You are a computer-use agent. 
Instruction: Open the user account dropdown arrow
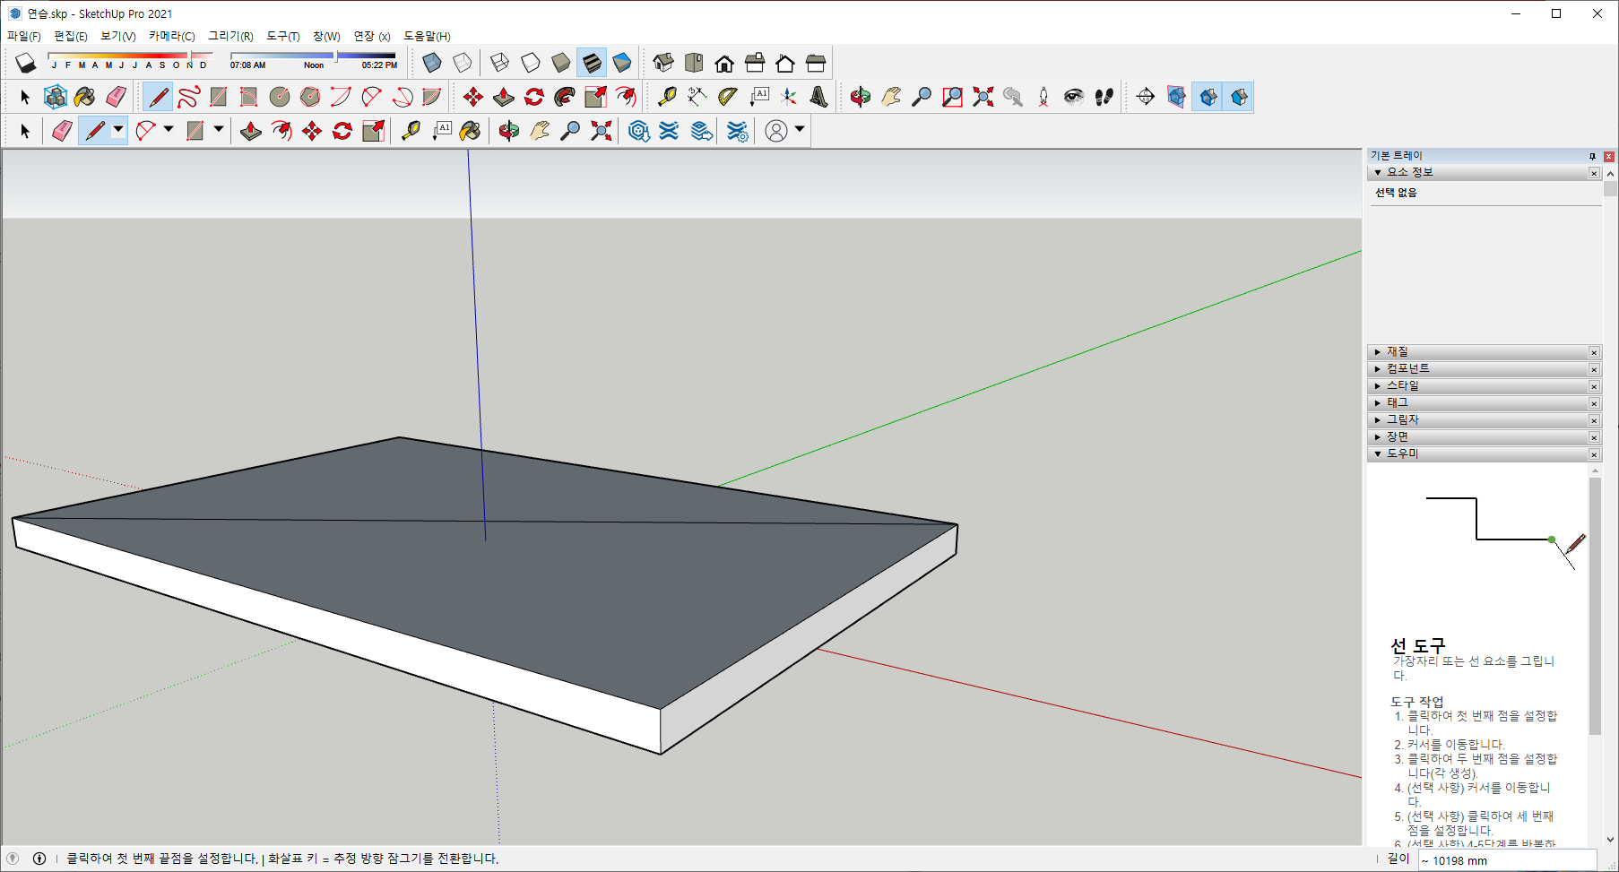click(x=800, y=130)
